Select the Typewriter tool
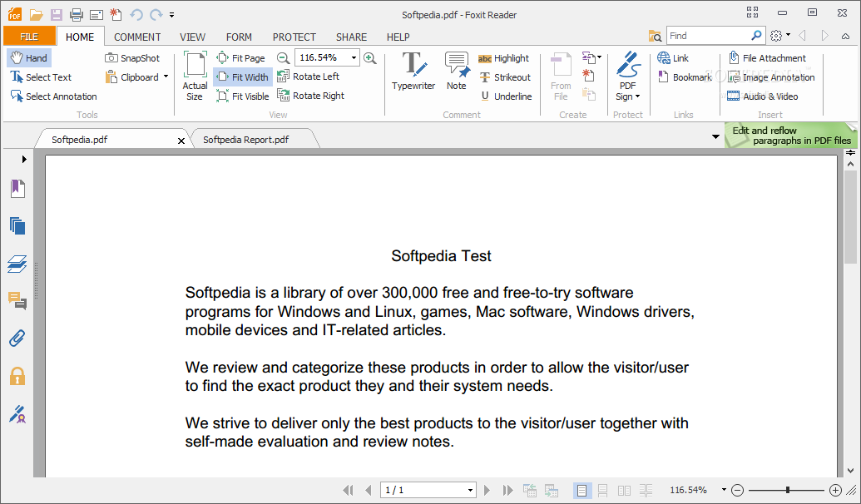 pos(413,72)
